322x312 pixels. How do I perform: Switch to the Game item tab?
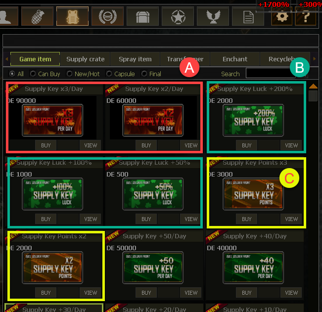pos(35,59)
